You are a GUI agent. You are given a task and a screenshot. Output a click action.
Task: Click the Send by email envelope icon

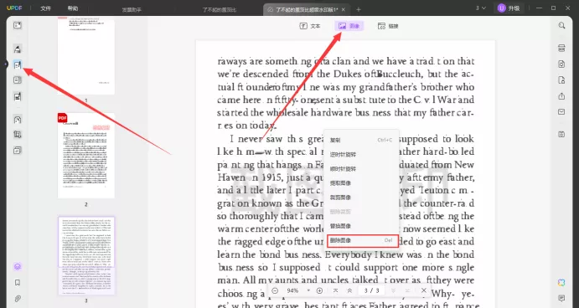561,112
